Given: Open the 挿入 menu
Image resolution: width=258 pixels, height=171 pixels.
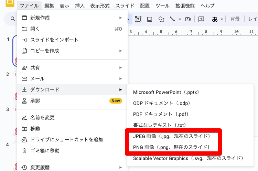Looking at the screenshot, I should [x=79, y=6].
